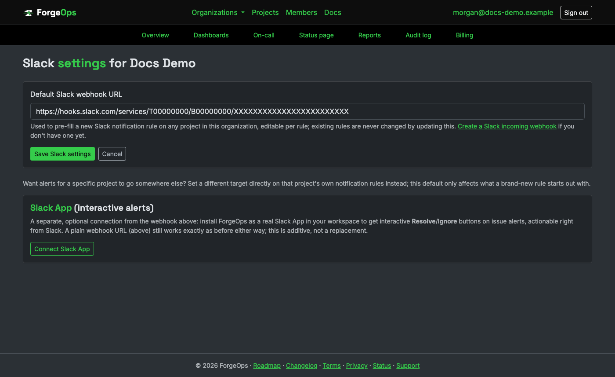View the Audit log tab
The image size is (615, 377).
[418, 35]
